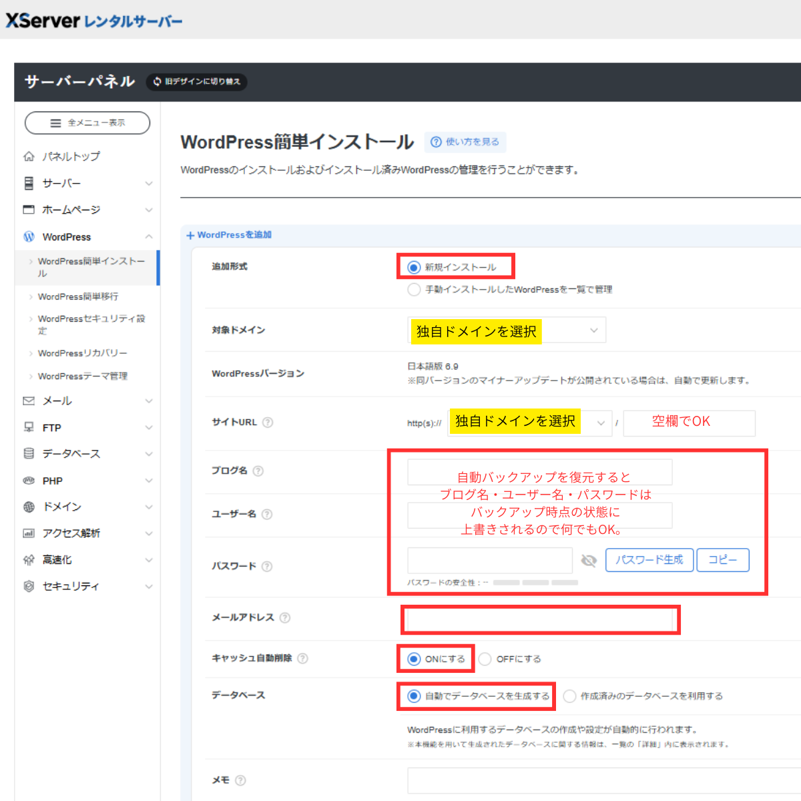Toggle password visibility eye icon

coord(589,561)
